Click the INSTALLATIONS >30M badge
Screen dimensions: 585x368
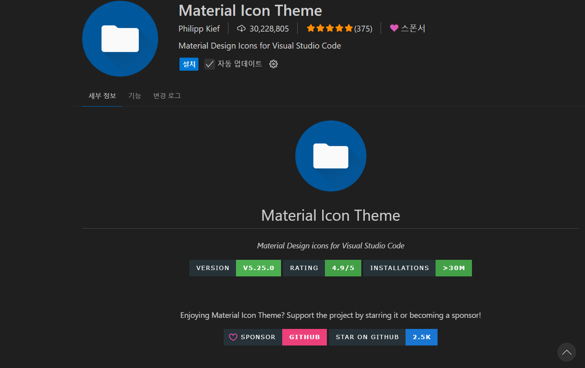pos(417,268)
